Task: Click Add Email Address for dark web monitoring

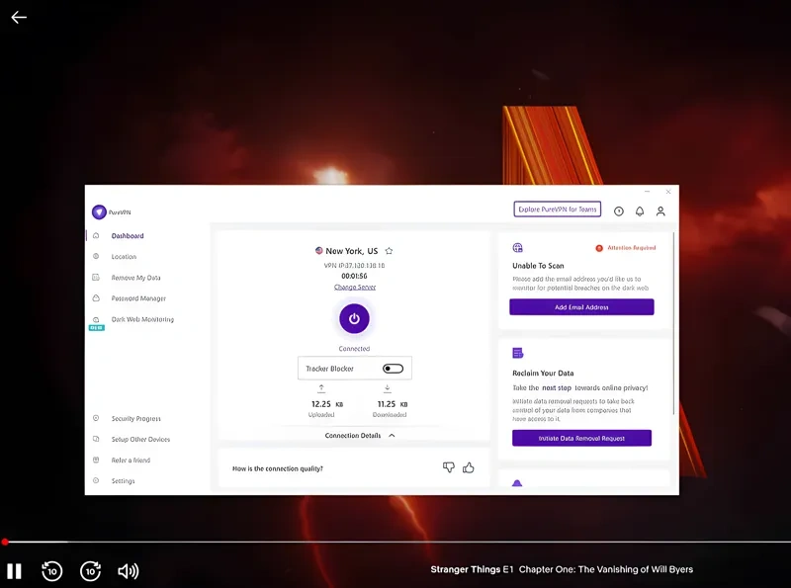Action: [581, 306]
